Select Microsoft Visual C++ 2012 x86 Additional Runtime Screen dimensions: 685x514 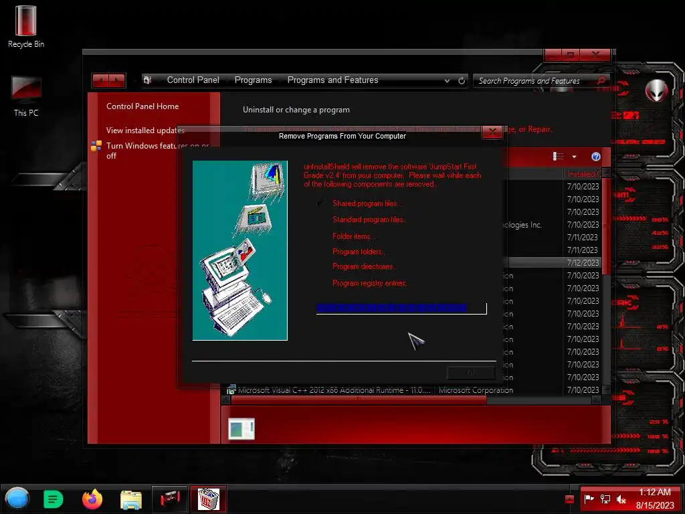pos(334,390)
